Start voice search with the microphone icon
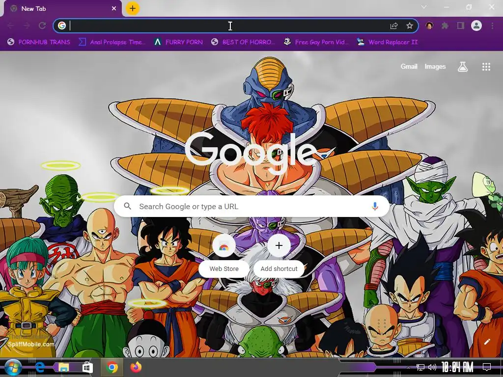Screen dimensions: 503x377 tap(375, 207)
